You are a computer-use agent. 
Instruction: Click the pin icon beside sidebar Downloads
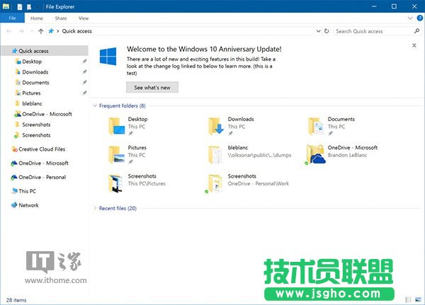click(x=84, y=71)
